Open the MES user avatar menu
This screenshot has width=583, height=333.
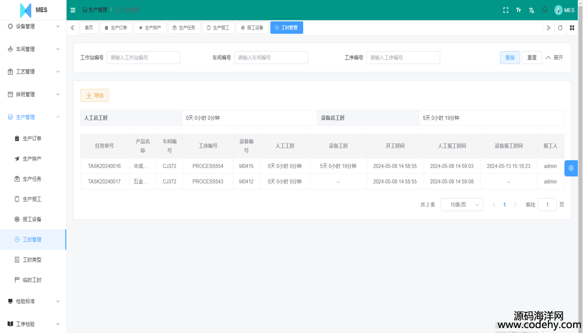coord(564,10)
